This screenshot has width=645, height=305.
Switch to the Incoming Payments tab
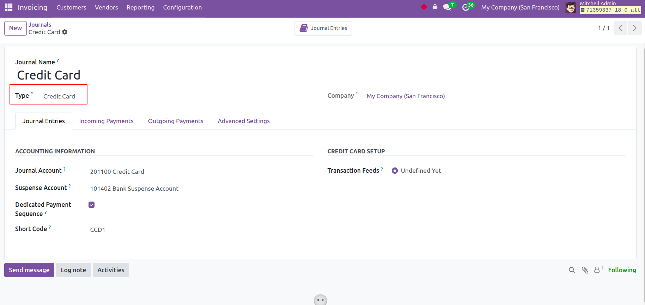(106, 121)
